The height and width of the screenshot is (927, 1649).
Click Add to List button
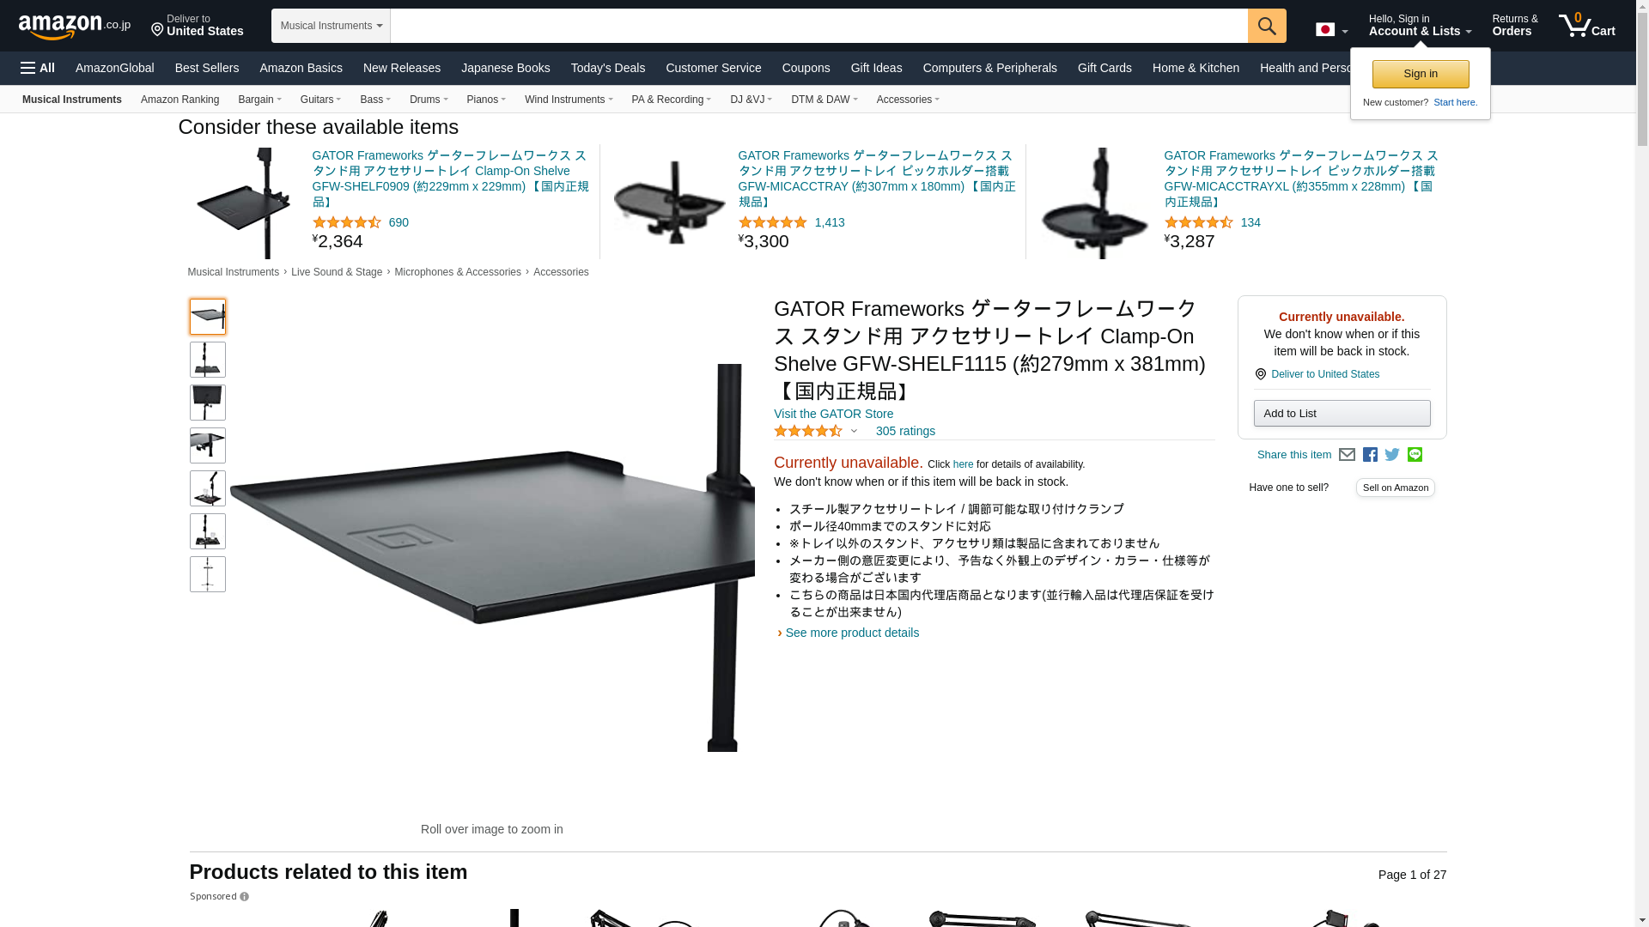pyautogui.click(x=1342, y=414)
